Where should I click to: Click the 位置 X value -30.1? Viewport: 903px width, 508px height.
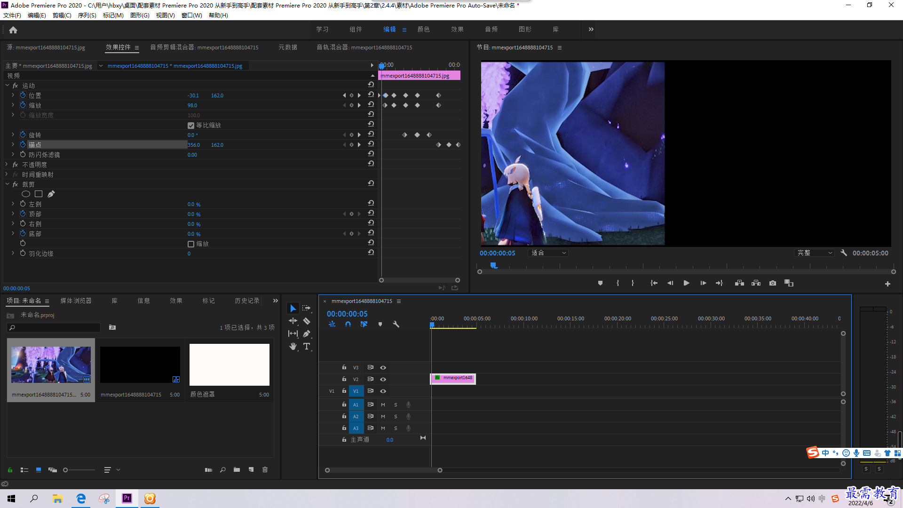pos(193,95)
